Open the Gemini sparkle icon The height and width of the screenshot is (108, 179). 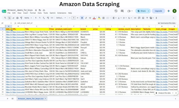168,11
